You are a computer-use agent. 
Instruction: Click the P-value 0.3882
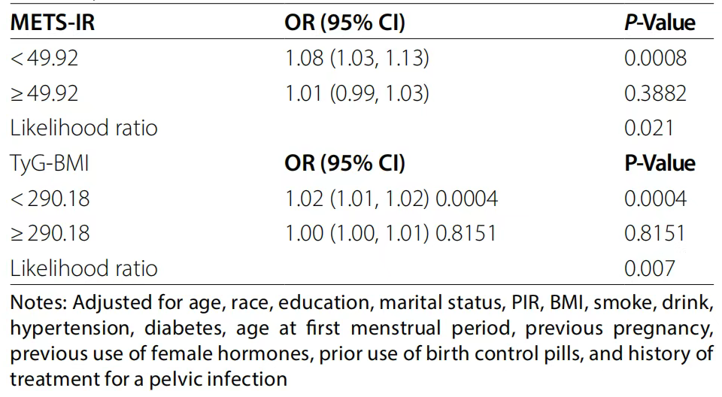pyautogui.click(x=655, y=93)
